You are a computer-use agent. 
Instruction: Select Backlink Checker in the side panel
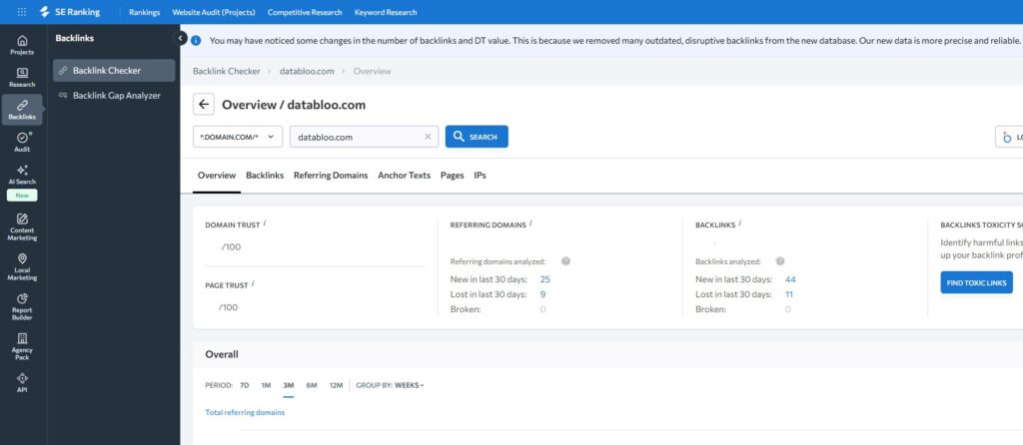tap(114, 71)
